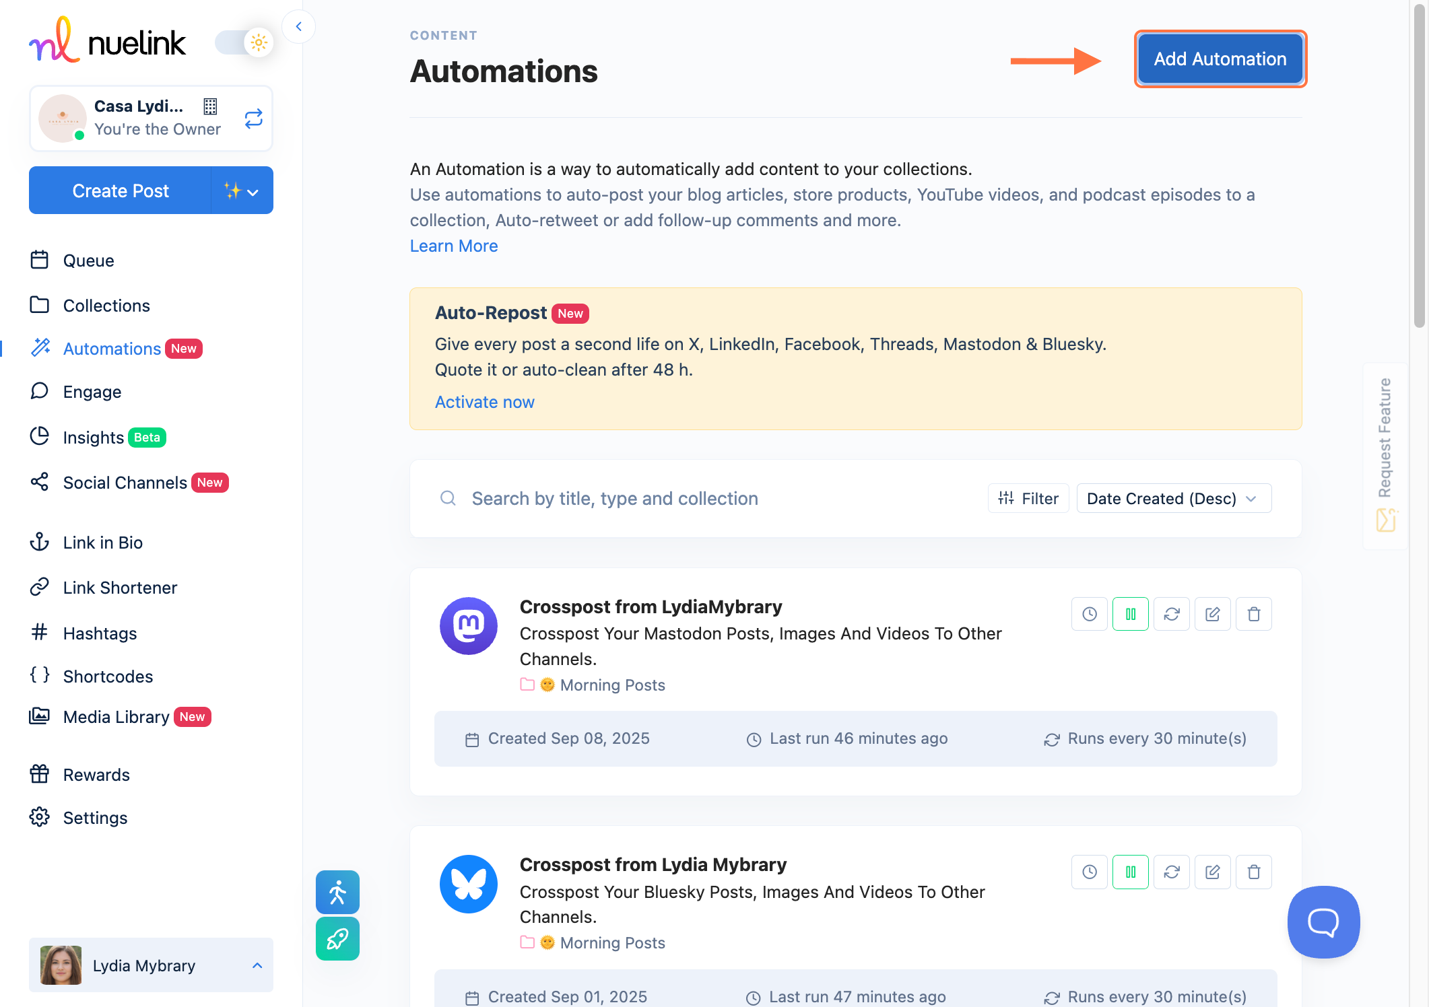Click the Activate now link
1429x1007 pixels.
point(484,402)
